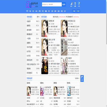Focus the novel search input box

(52, 4)
